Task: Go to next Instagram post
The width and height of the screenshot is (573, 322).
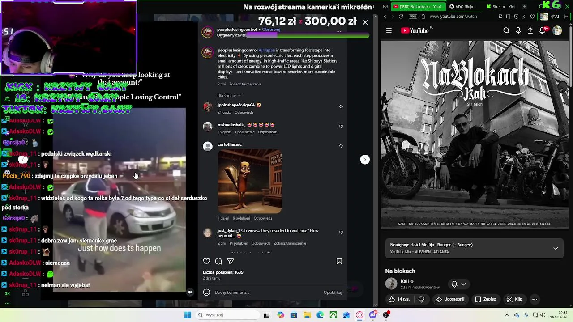Action: [x=365, y=160]
